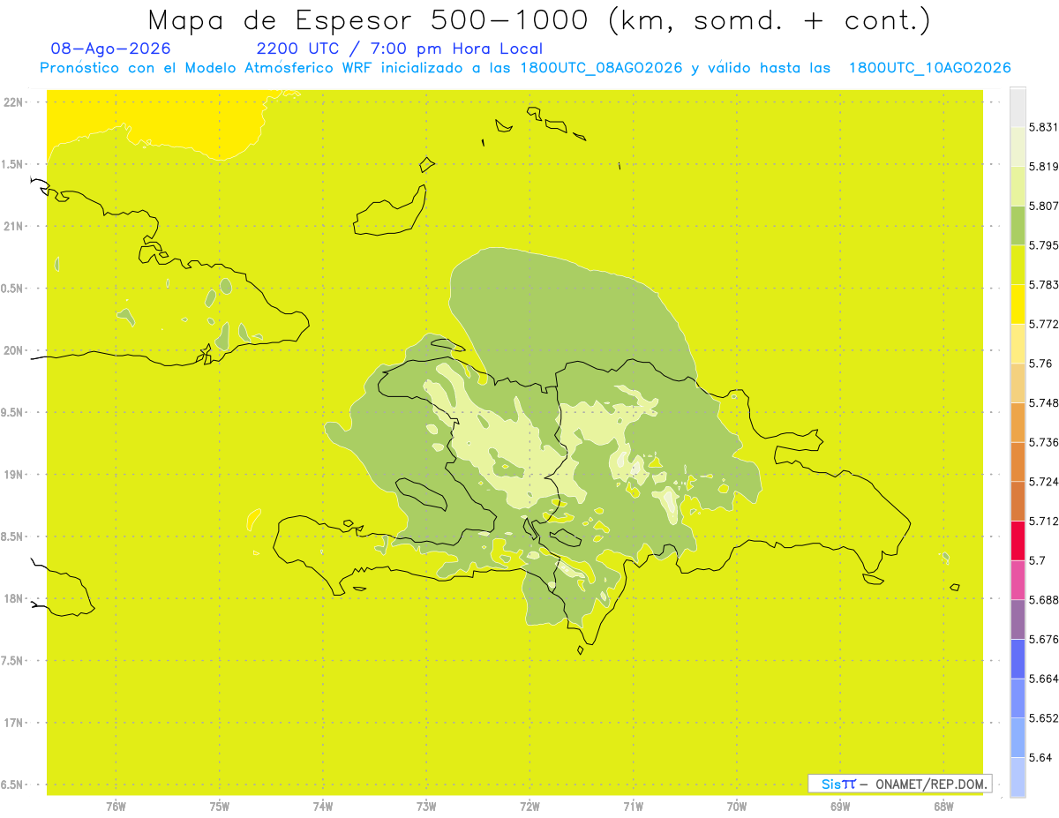
Task: Click the 68W longitude axis label
Action: tap(943, 807)
